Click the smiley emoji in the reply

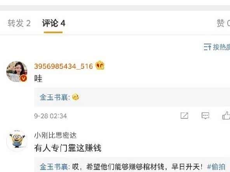(76, 97)
